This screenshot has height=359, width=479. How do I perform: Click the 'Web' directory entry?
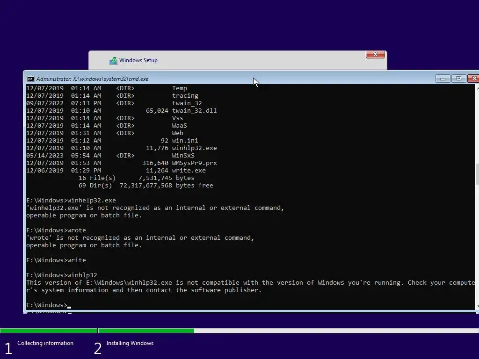click(x=177, y=133)
